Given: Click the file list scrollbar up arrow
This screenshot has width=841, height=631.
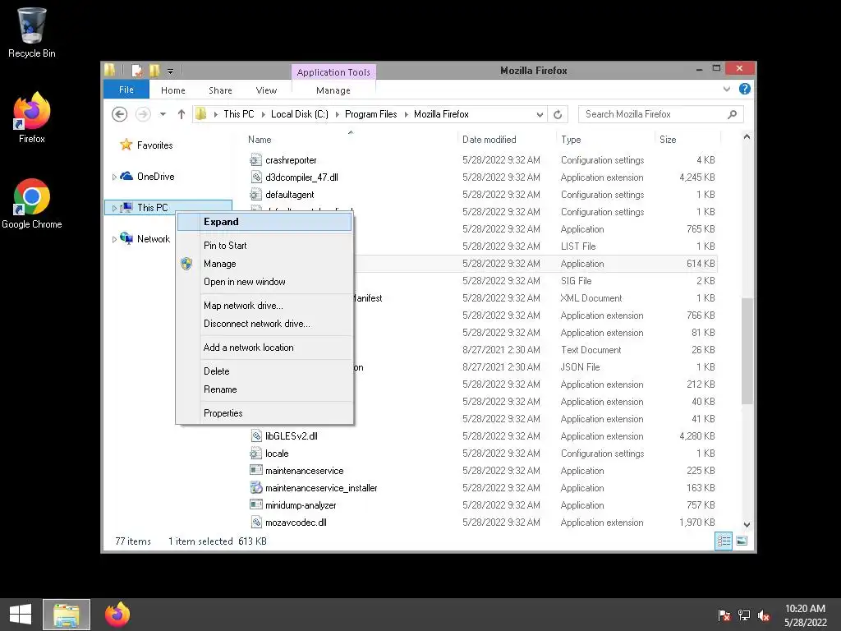Looking at the screenshot, I should point(747,137).
